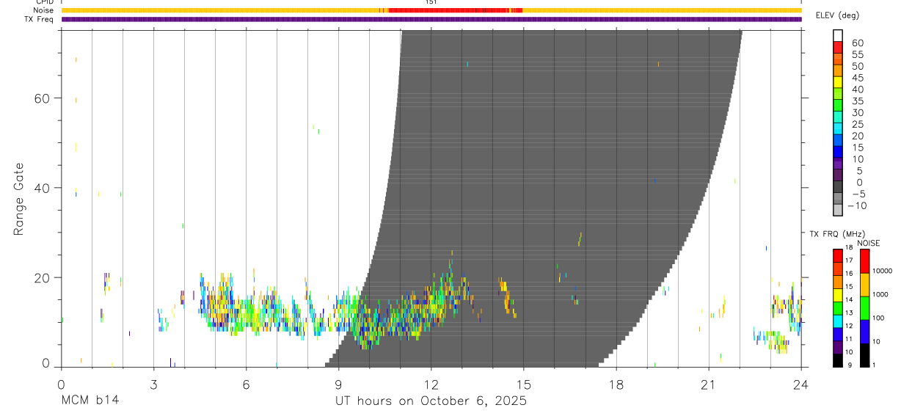The image size is (901, 416).
Task: Click the blue NOISE segment between 100 and 10
Action: click(x=864, y=332)
